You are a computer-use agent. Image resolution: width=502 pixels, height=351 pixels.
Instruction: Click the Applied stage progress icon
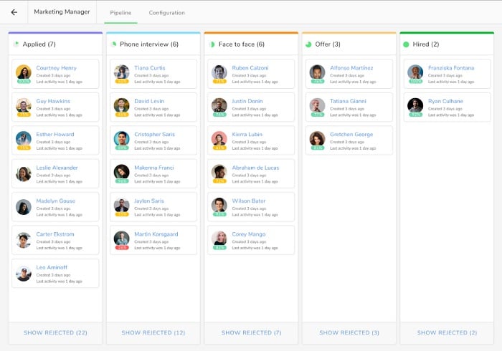16,44
